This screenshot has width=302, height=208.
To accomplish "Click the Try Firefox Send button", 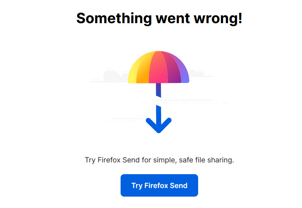I will pos(159,185).
